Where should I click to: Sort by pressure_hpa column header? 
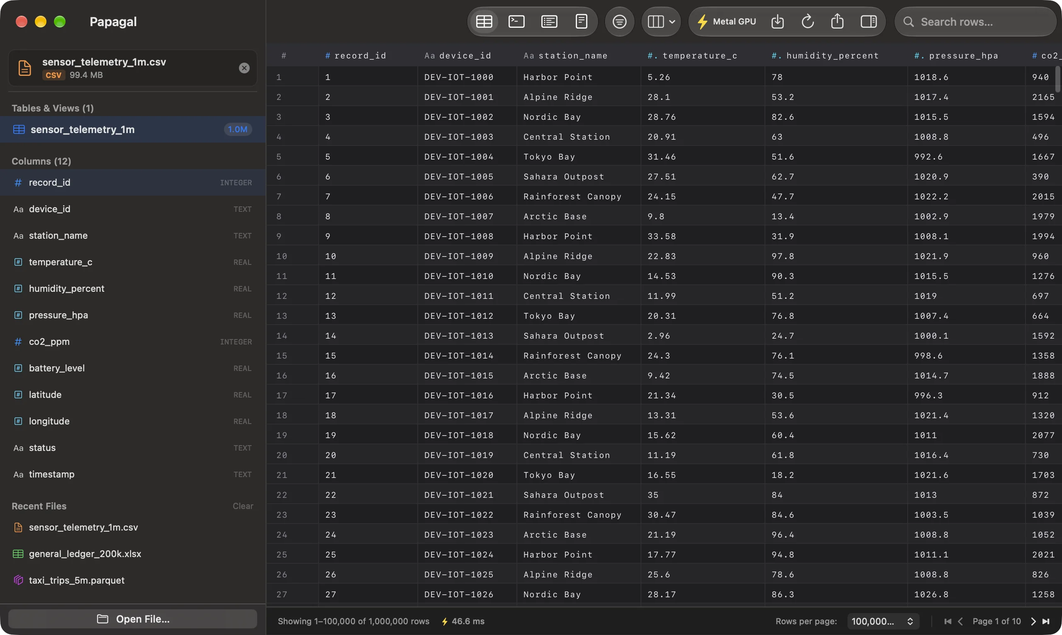pyautogui.click(x=967, y=55)
